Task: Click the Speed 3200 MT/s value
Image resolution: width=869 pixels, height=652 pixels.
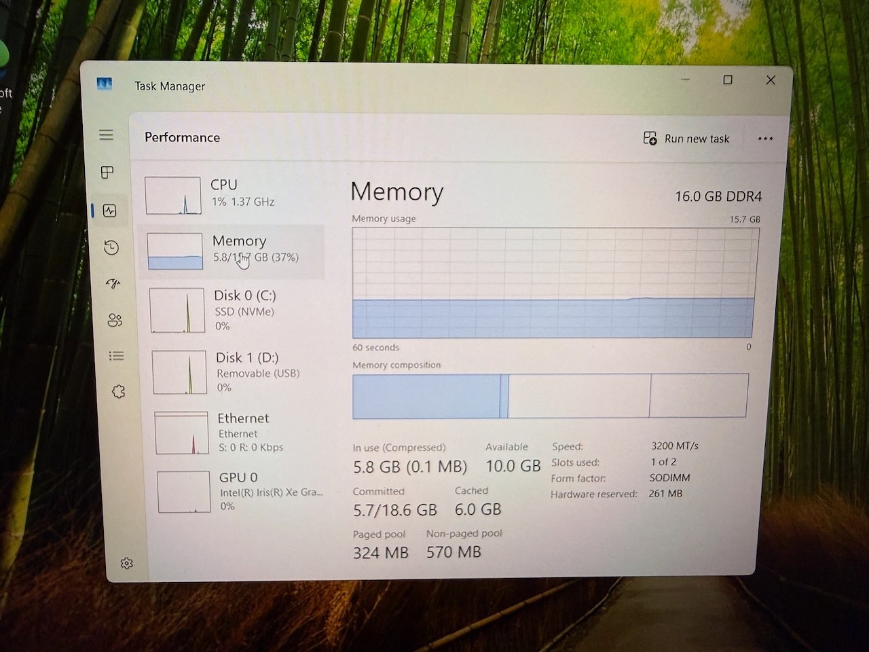Action: pyautogui.click(x=675, y=446)
